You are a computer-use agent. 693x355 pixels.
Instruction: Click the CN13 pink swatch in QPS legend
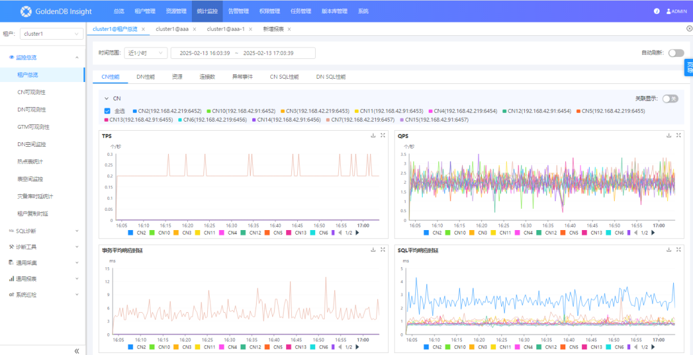585,233
